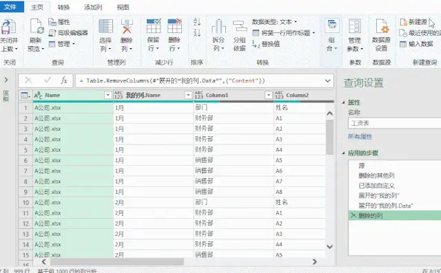Switch to the 主页 Home tab
The height and width of the screenshot is (273, 441).
37,8
